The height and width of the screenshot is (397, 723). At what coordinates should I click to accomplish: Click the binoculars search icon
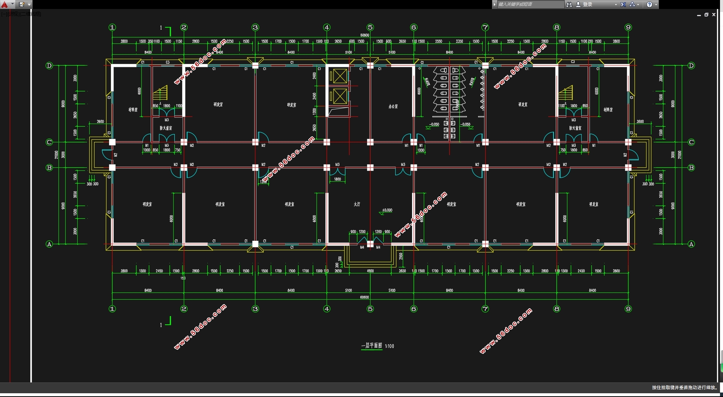[x=569, y=4]
